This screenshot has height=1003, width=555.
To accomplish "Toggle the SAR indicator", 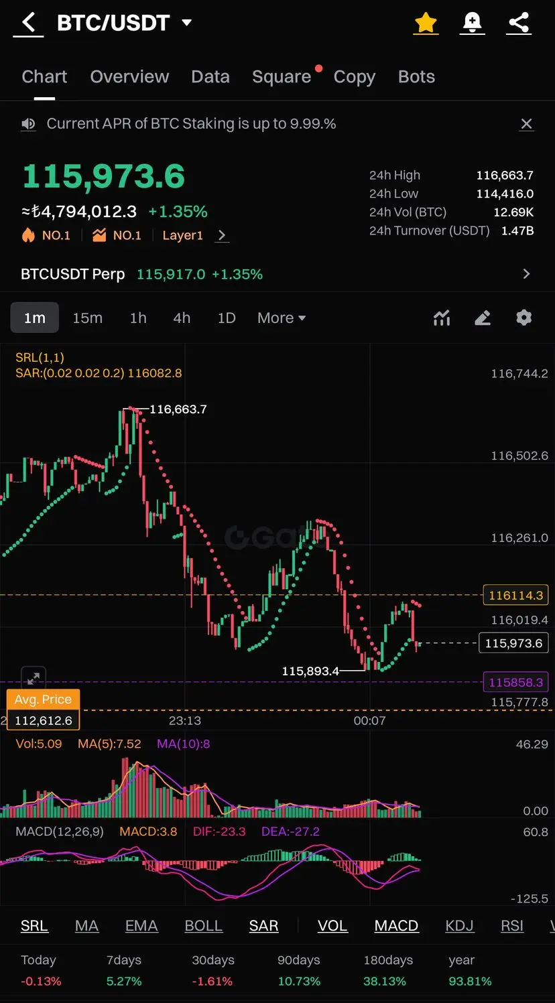I will tap(263, 926).
